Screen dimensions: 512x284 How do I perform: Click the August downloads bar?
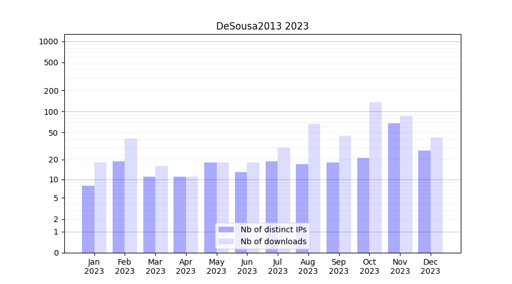point(314,187)
